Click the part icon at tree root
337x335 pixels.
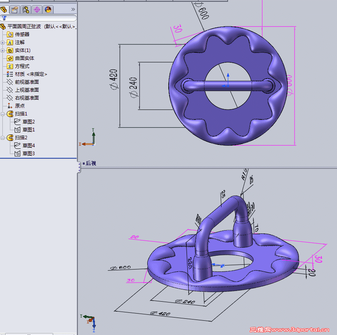3,27
